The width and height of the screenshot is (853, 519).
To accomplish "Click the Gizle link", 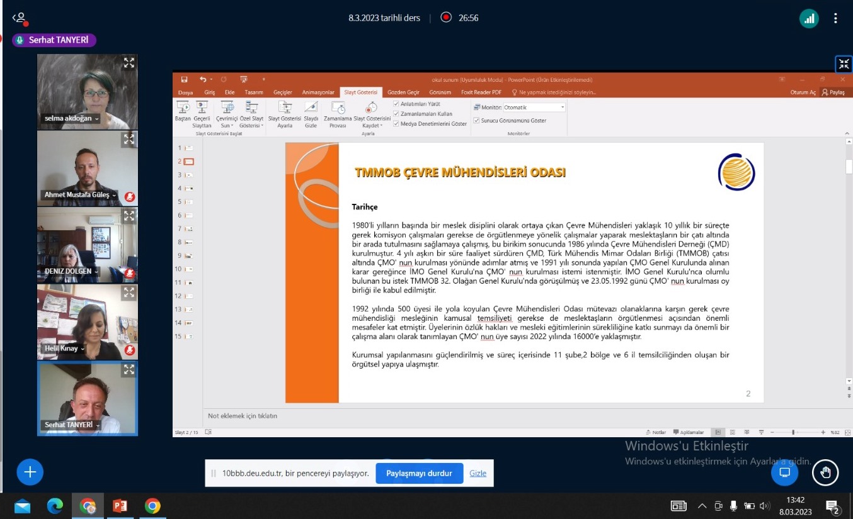I will (478, 474).
